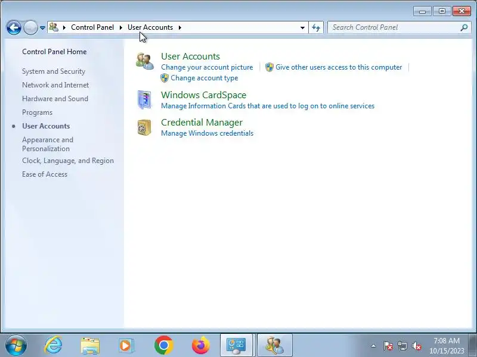This screenshot has width=477, height=357.
Task: Click the Action Center flag icon
Action: click(388, 346)
